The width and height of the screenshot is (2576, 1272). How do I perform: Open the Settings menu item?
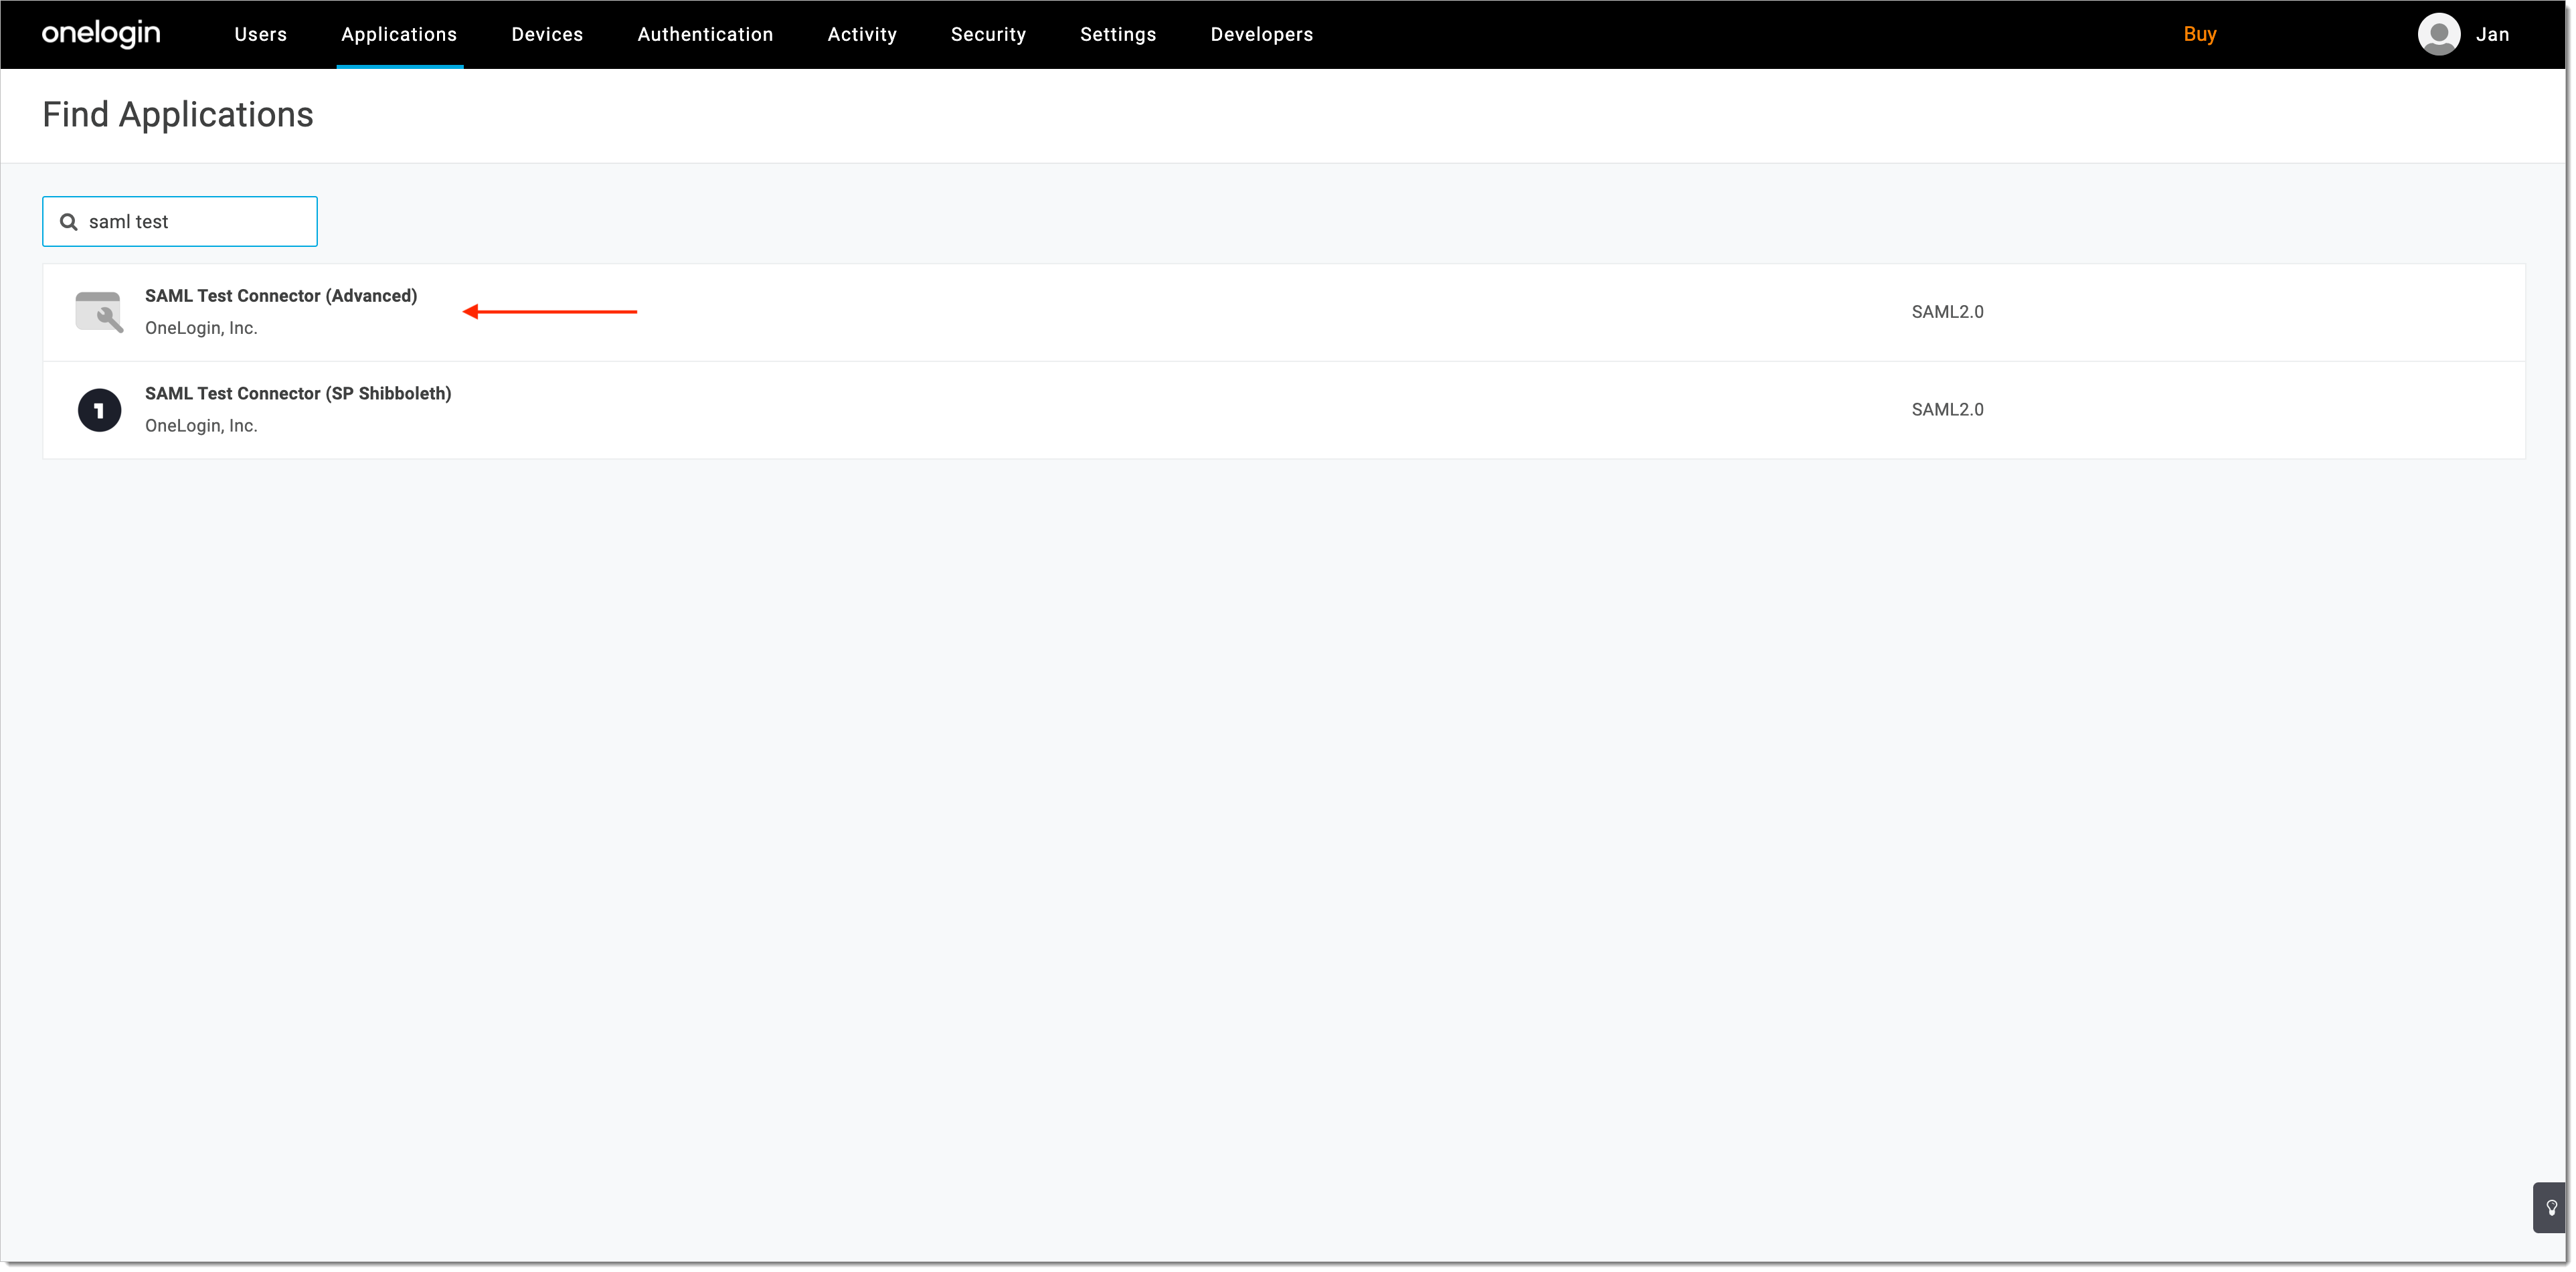(x=1118, y=33)
